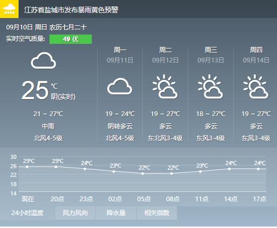The width and height of the screenshot is (277, 228).
Task: Switch to the 风力风向 tab
Action: coord(75,213)
